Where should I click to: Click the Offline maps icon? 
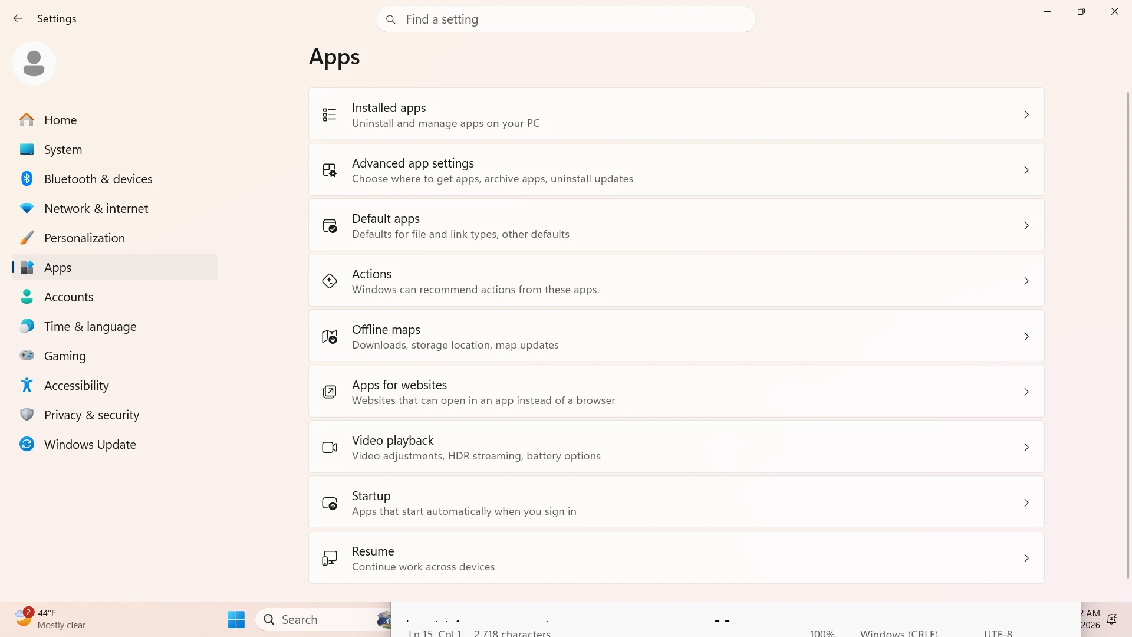pos(330,336)
